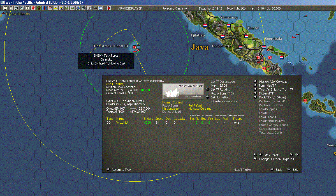Click the green factory silhouette icon
The width and height of the screenshot is (336, 196).
67,8
